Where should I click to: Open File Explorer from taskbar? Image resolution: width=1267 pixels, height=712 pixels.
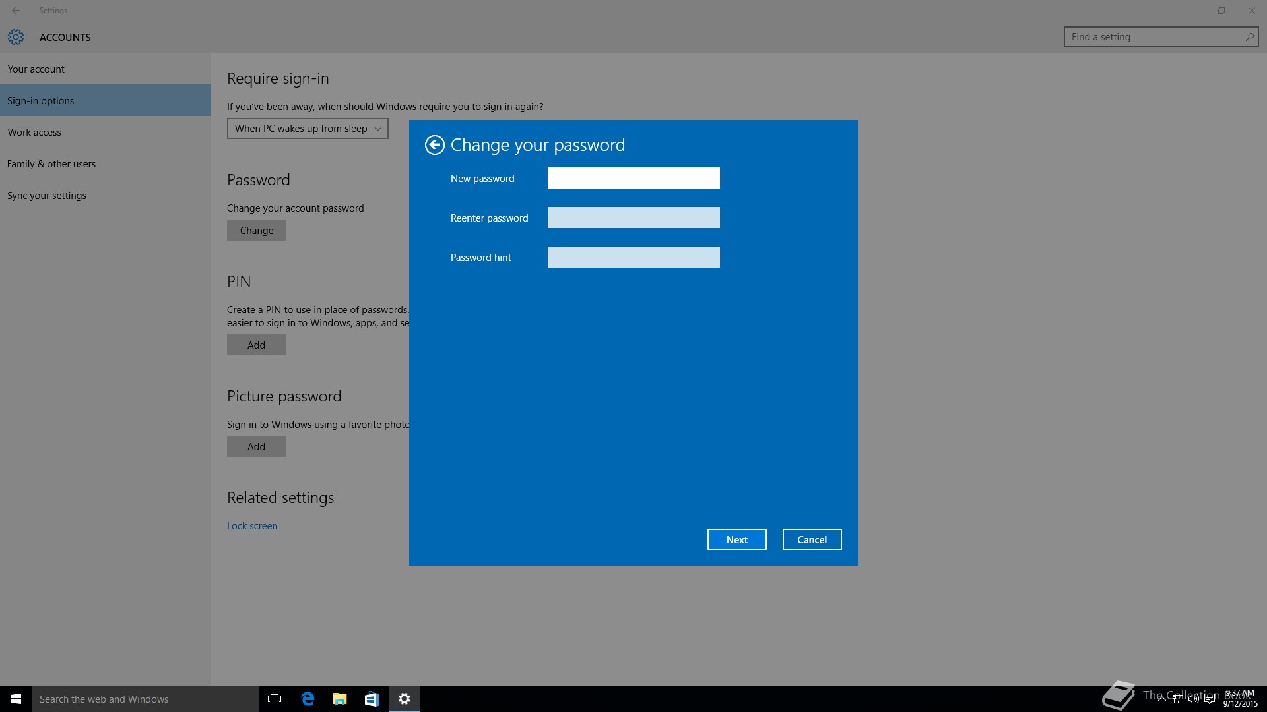(x=340, y=699)
